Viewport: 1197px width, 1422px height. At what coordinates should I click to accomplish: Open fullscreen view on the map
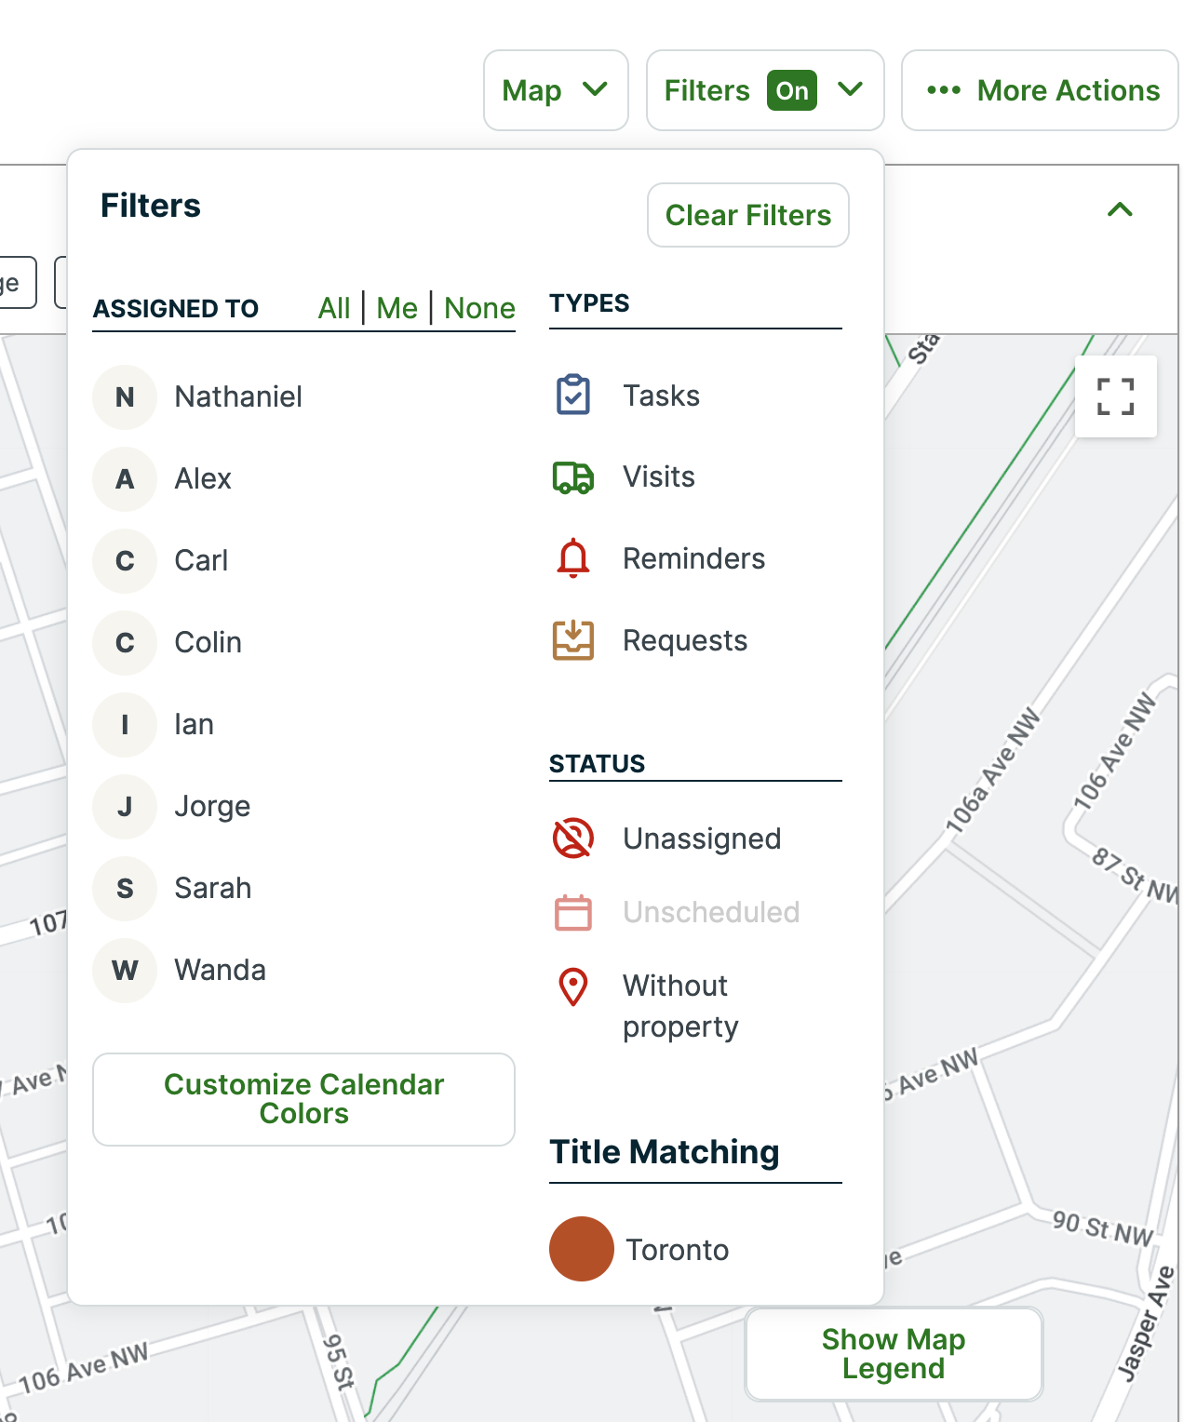(1115, 396)
